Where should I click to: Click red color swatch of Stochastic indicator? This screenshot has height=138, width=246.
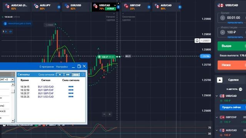(44, 125)
